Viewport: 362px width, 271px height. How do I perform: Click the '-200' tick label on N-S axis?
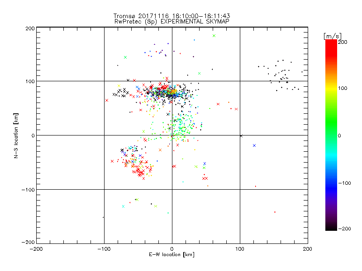pyautogui.click(x=28, y=242)
